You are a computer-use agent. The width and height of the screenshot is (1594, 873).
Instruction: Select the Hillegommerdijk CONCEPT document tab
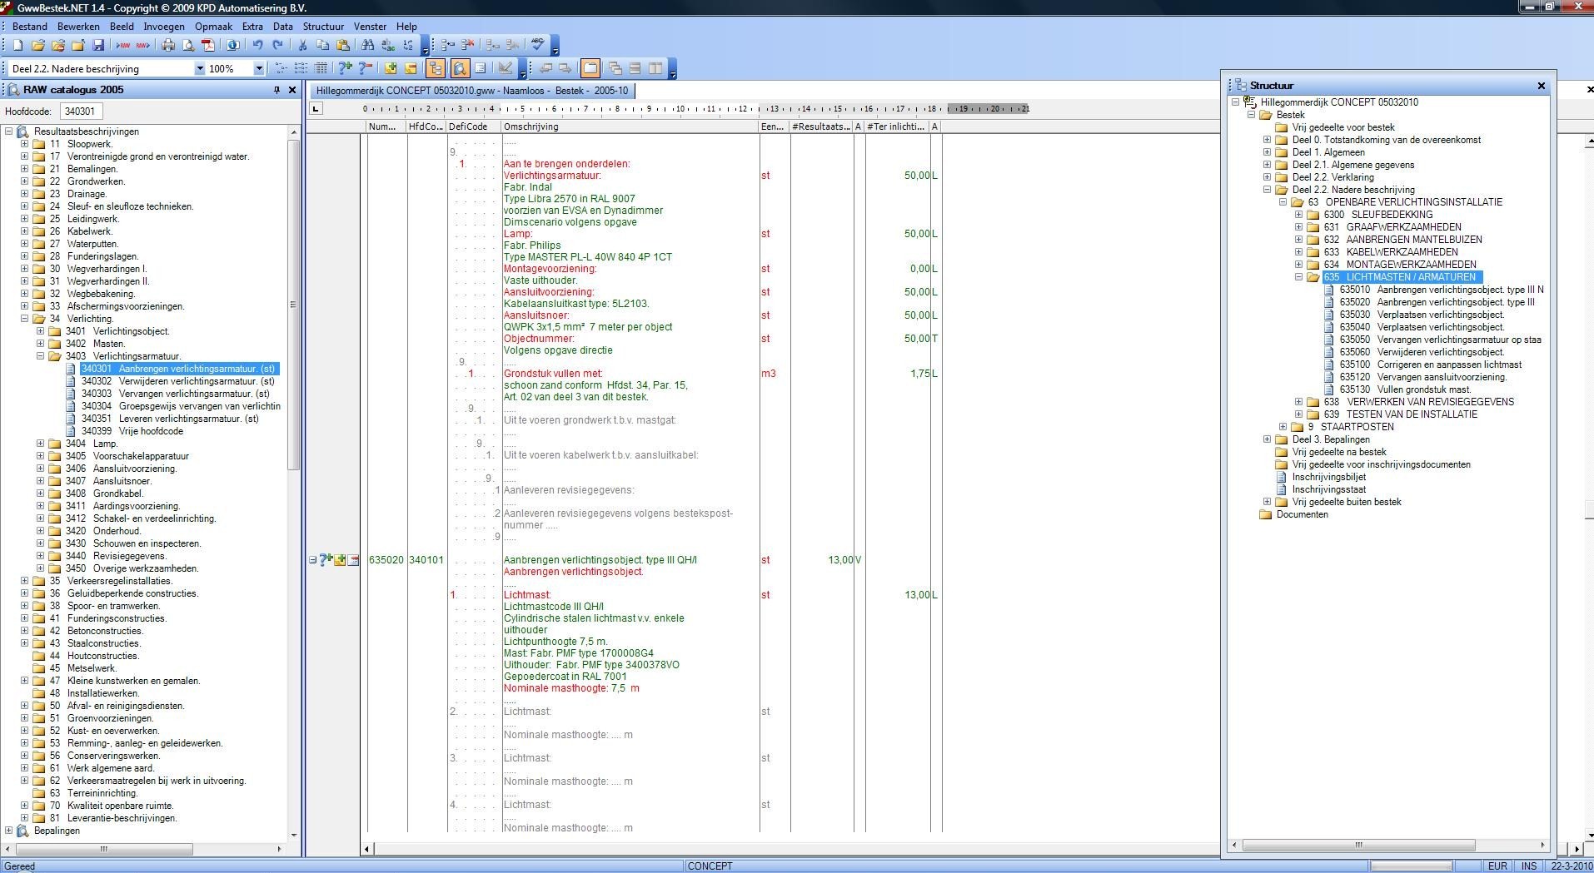pyautogui.click(x=471, y=90)
